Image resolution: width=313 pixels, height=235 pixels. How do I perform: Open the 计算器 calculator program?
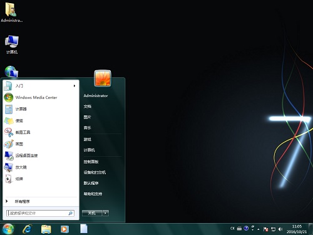pos(41,109)
